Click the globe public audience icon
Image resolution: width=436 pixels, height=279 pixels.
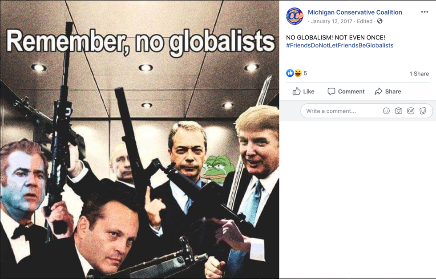(x=379, y=21)
